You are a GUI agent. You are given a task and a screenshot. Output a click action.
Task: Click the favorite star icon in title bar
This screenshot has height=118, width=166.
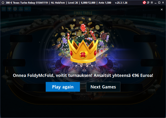[x=3, y=3]
